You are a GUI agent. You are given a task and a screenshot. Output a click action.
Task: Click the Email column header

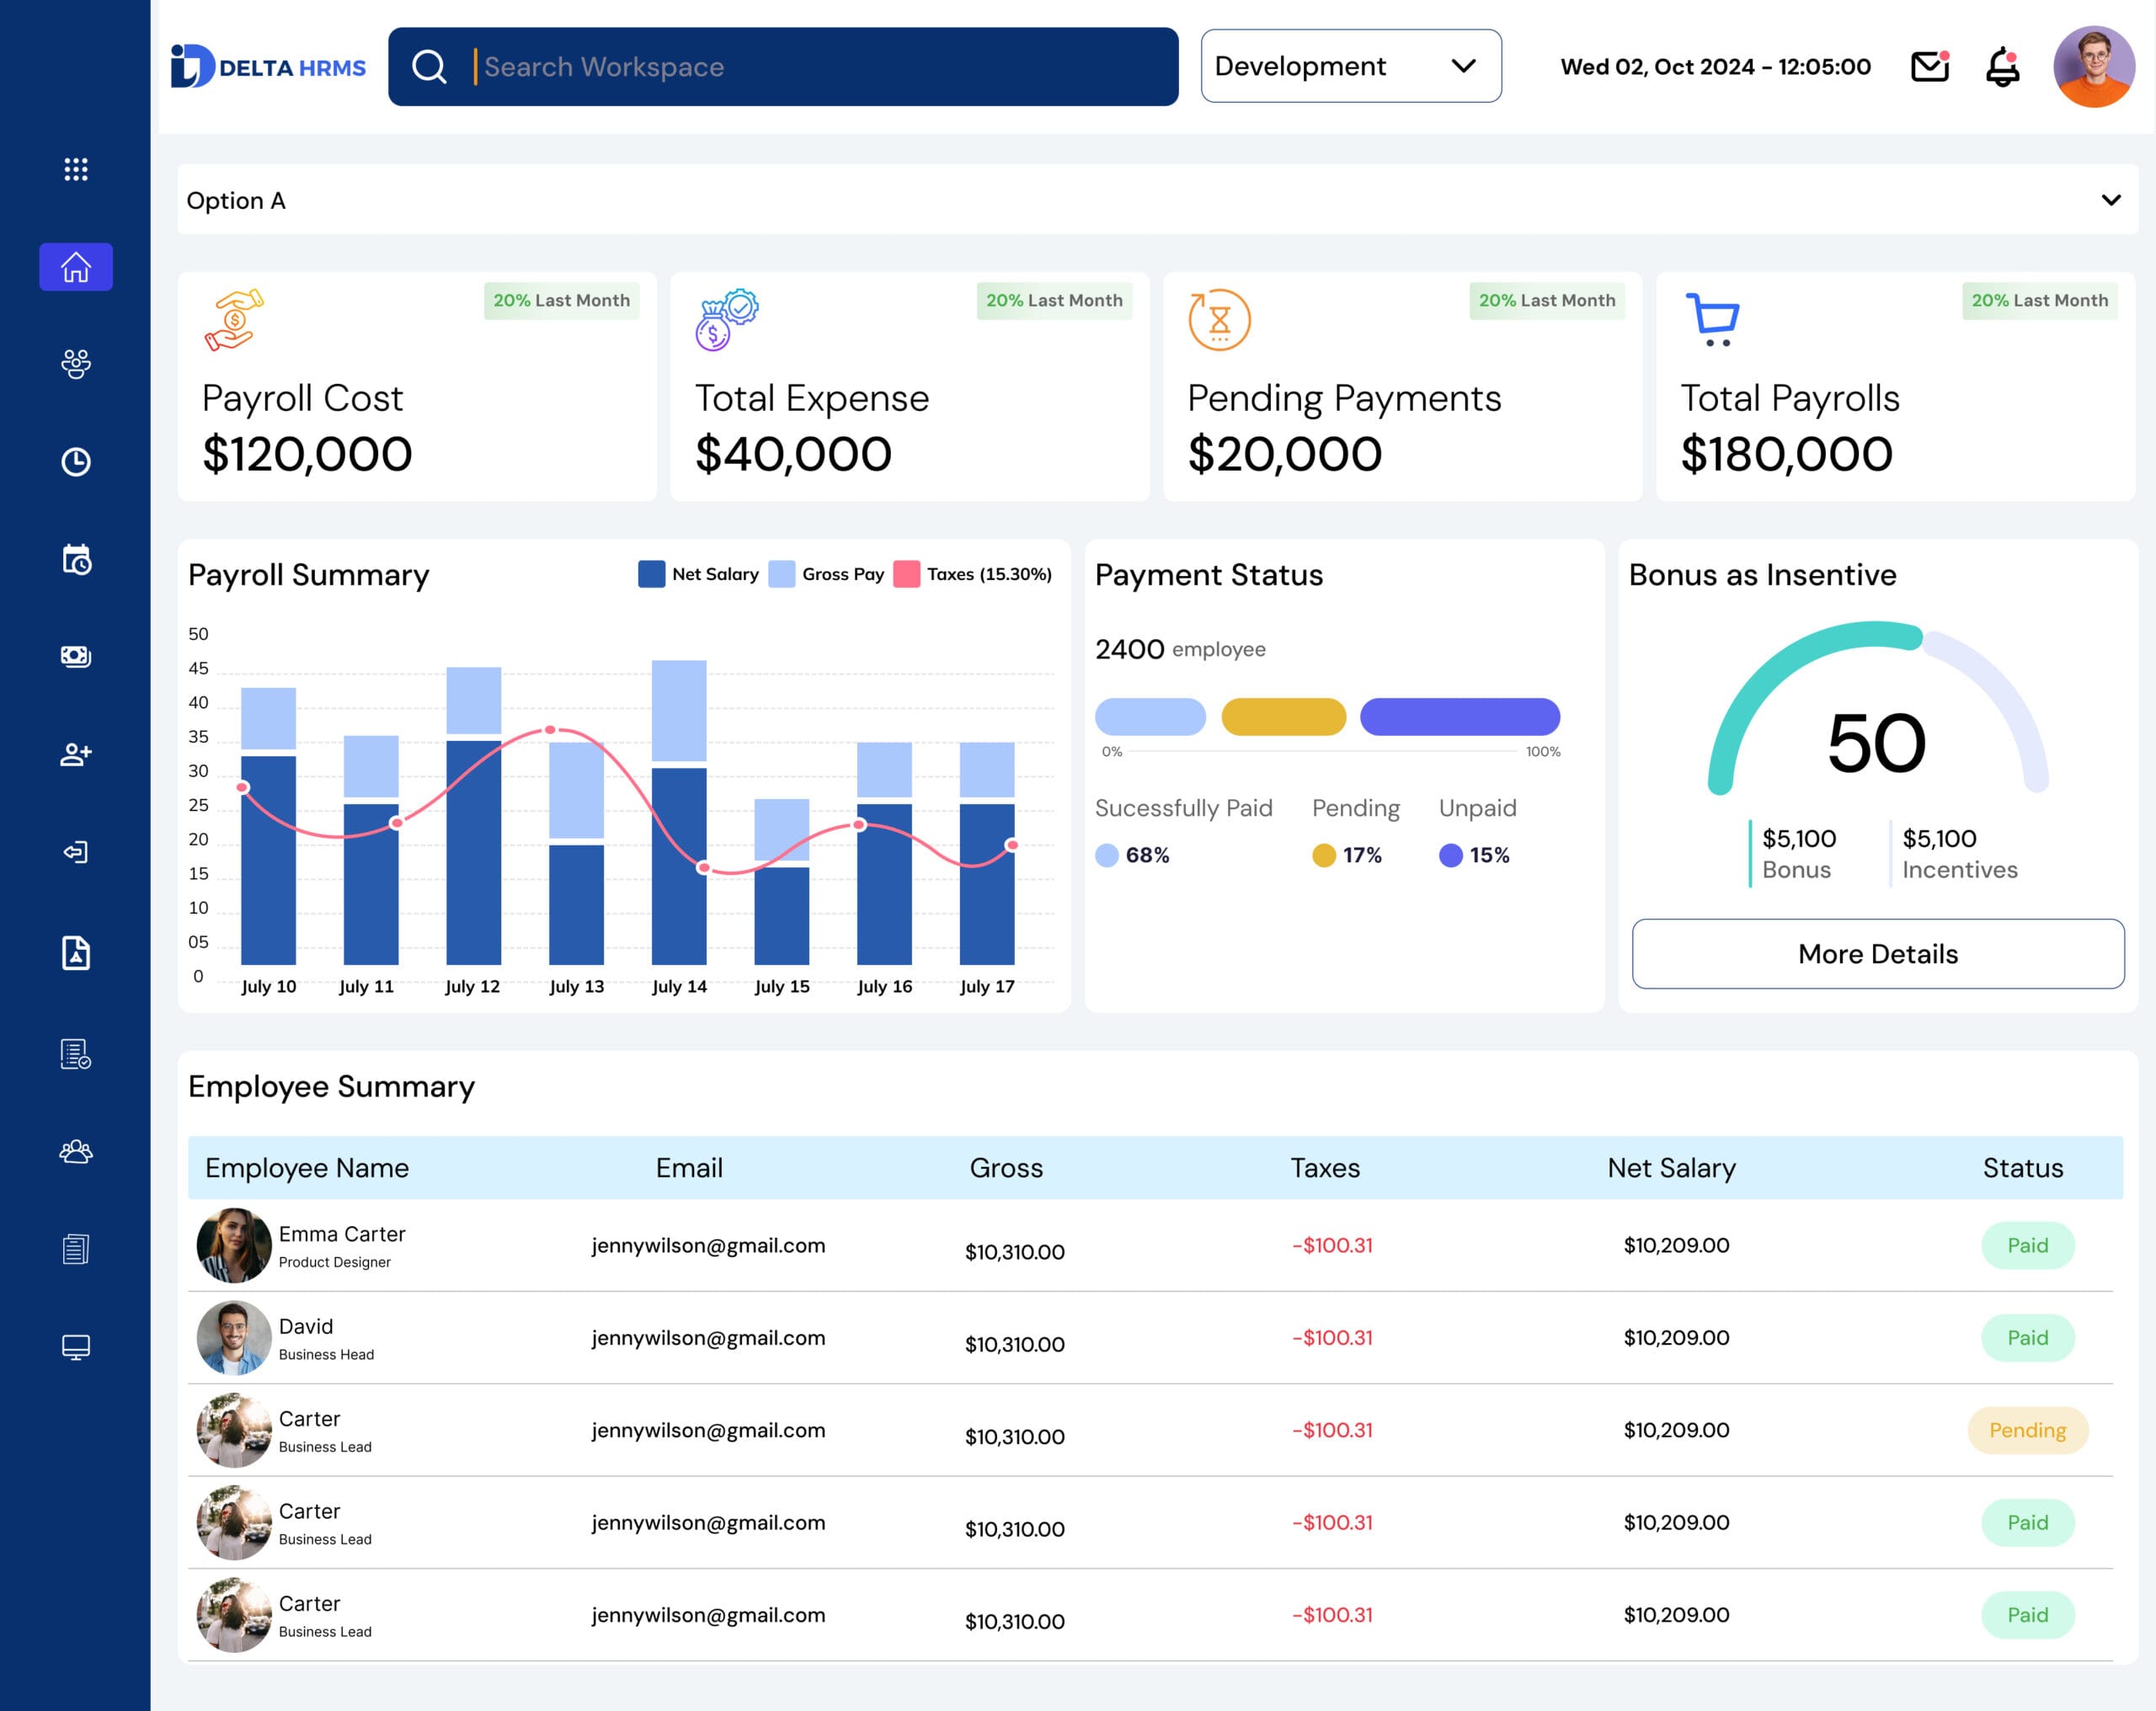click(689, 1168)
